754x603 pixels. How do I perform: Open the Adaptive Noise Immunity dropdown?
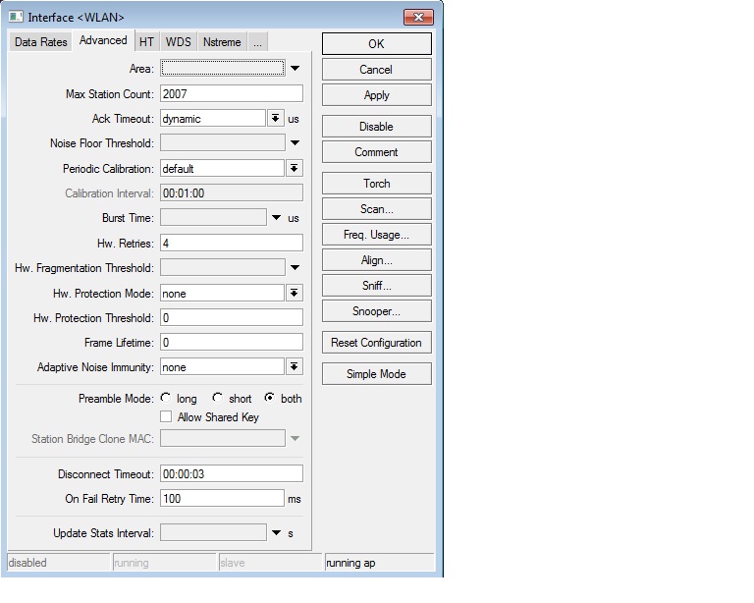click(x=294, y=367)
